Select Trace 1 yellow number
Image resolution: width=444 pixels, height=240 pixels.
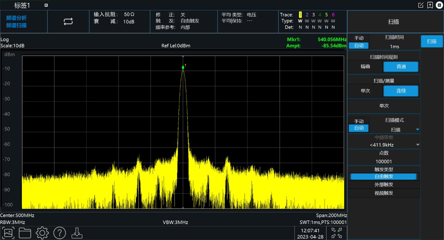point(300,15)
